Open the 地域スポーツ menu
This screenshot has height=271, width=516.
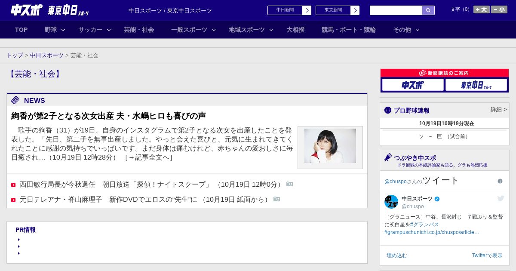(247, 30)
